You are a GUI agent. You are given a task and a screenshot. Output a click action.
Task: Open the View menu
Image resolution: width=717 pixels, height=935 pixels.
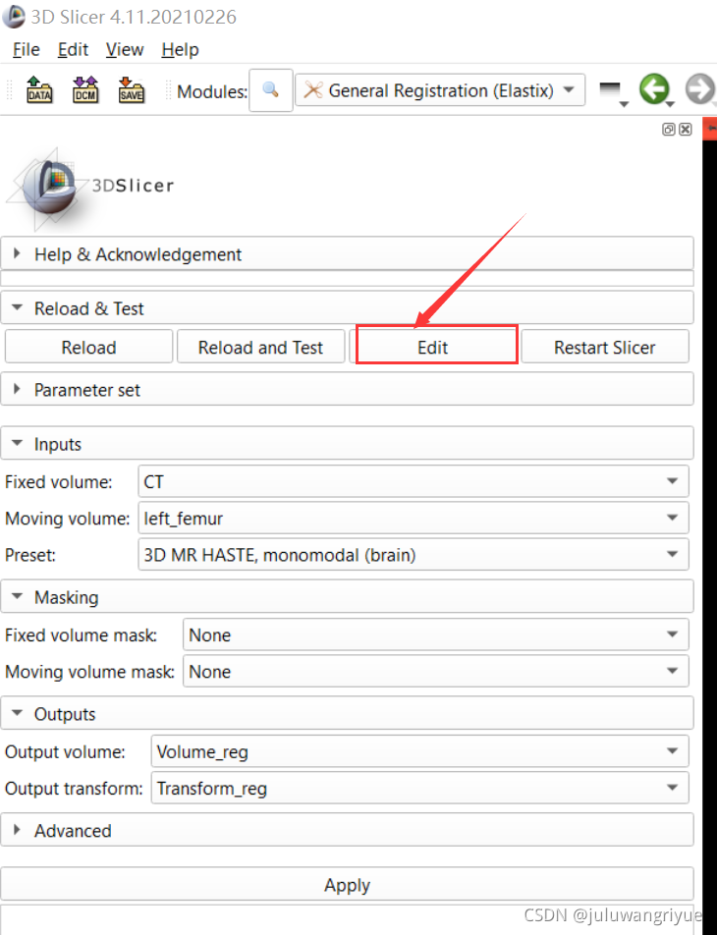click(125, 49)
